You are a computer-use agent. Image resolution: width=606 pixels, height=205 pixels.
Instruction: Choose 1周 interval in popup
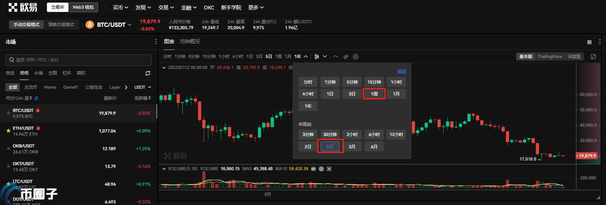(374, 94)
